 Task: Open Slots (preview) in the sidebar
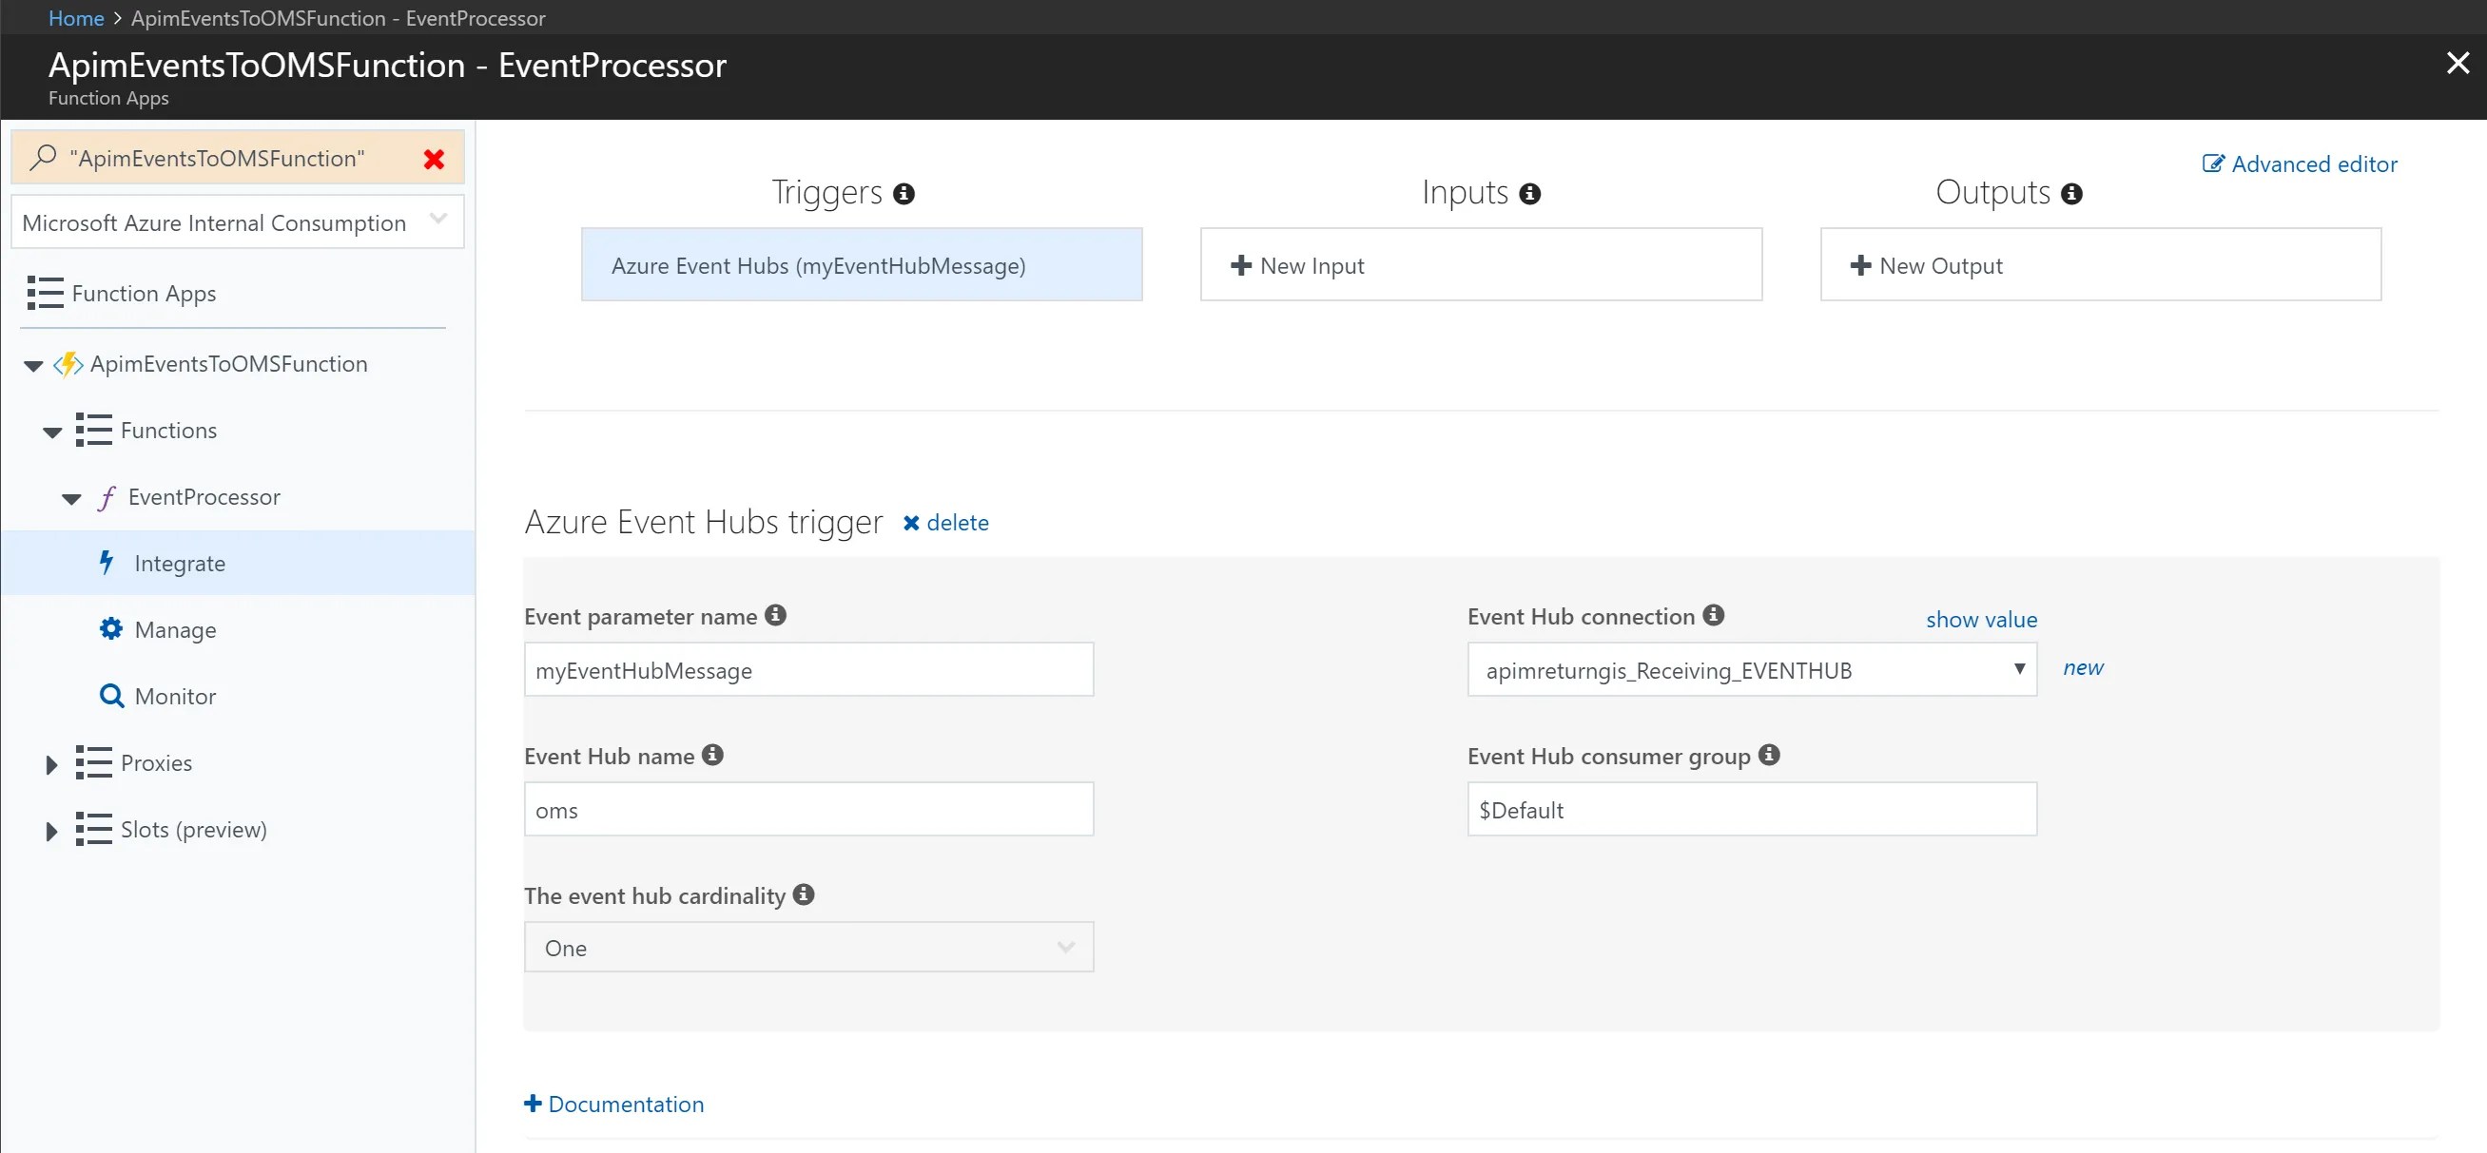coord(194,830)
